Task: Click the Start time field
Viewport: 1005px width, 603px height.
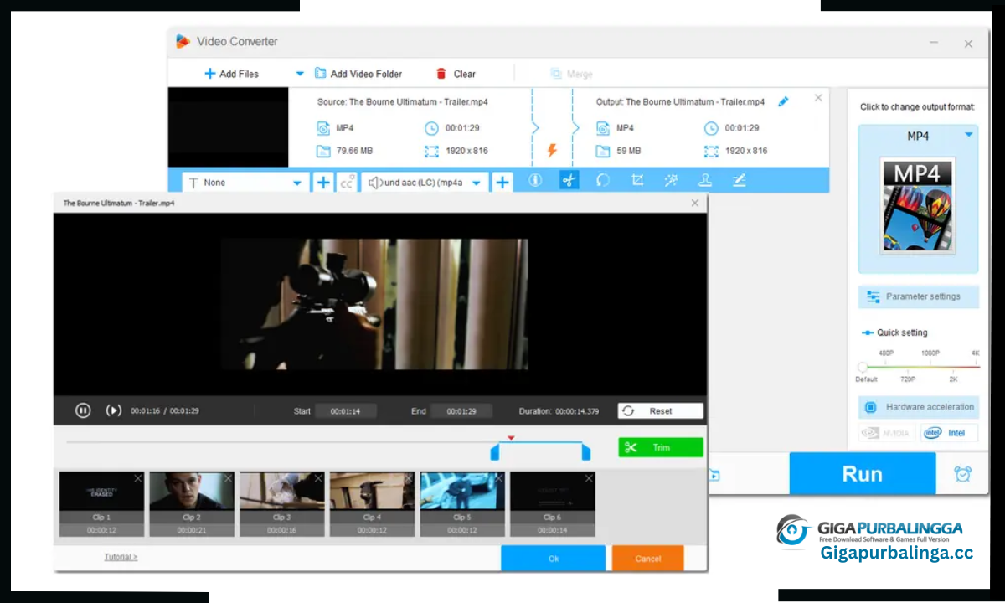Action: coord(346,411)
